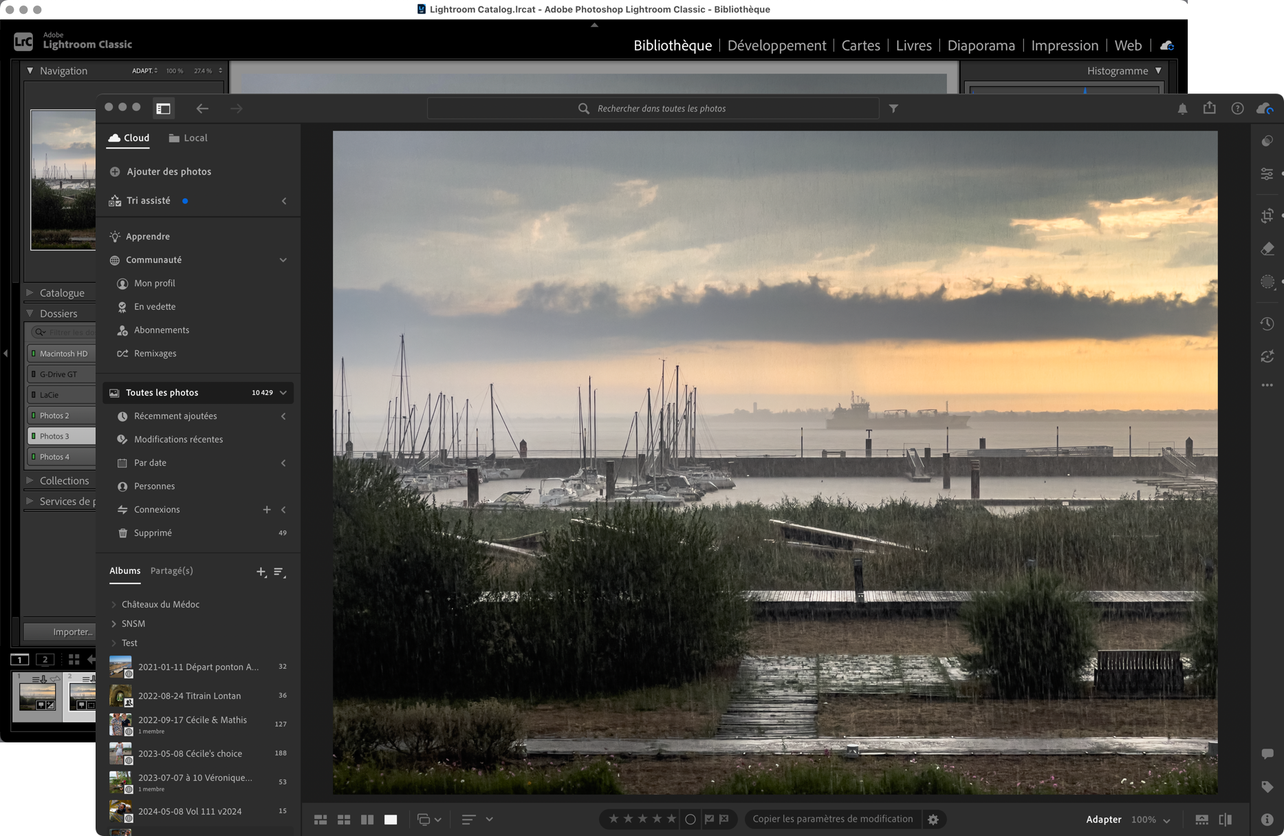Toggle the filmstrip display in the bottom bar
This screenshot has width=1284, height=836.
coord(1202,819)
